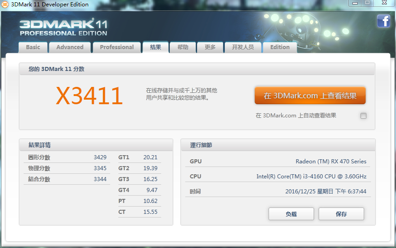Click the 3DMark app icon in title bar
Image resolution: width=396 pixels, height=248 pixels.
[5, 4]
